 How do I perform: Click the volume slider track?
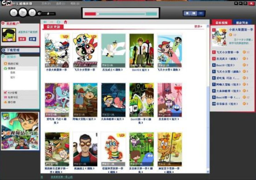tap(49, 14)
